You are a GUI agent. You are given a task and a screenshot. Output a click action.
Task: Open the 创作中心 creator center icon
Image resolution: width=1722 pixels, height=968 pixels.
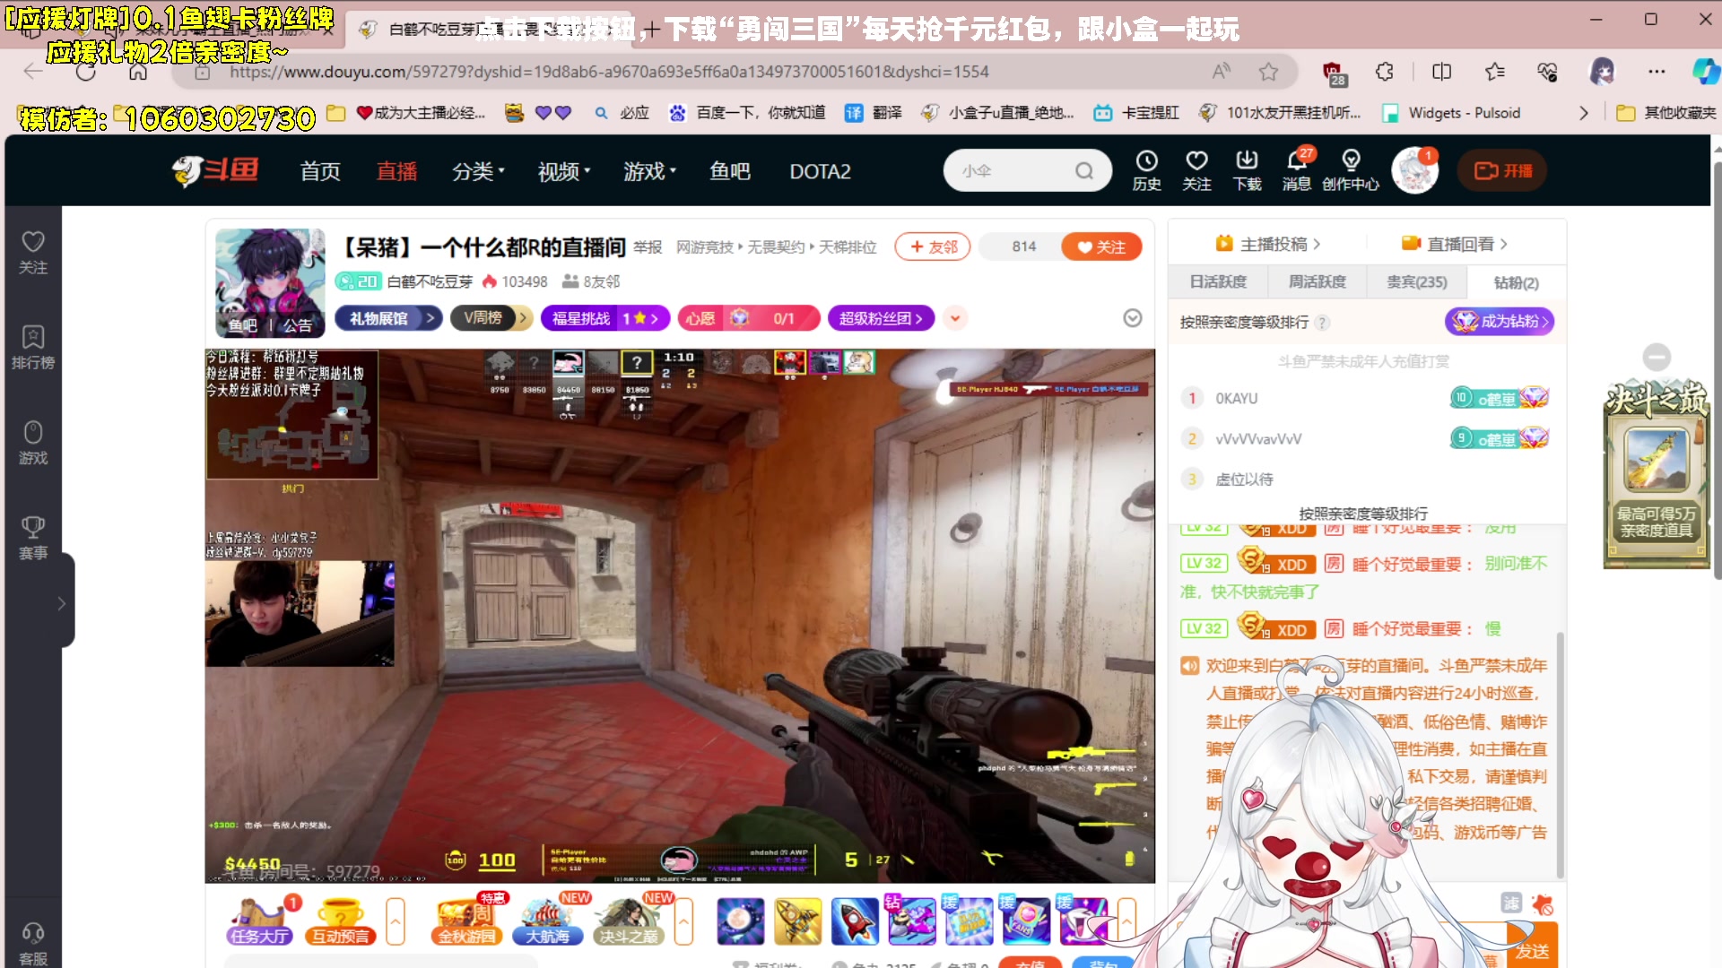point(1351,170)
